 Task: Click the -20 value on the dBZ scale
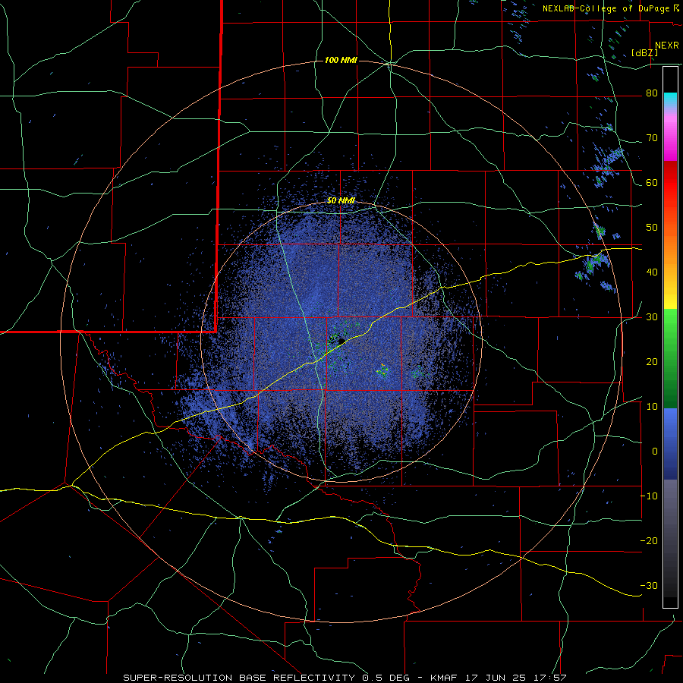pyautogui.click(x=649, y=541)
